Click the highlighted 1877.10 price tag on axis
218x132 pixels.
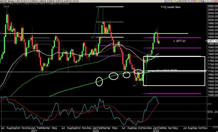coord(212,41)
